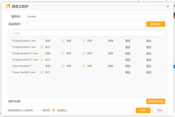The width and height of the screenshot is (175, 117).
Task: Click the search magnifier icon
Action: (x=12, y=33)
